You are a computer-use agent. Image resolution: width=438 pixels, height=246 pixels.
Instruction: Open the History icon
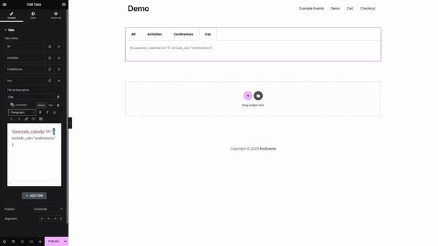point(22,241)
